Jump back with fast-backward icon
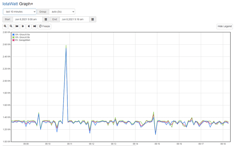Screen dimensions: 236x146 click(17, 26)
